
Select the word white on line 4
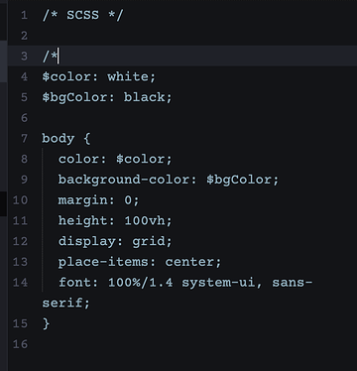128,76
